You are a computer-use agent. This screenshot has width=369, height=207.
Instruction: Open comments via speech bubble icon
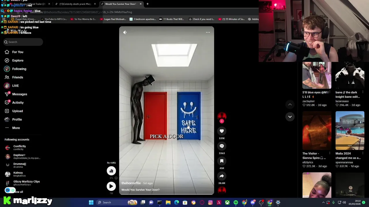pos(222,146)
